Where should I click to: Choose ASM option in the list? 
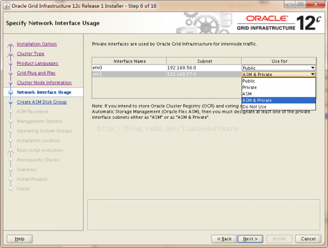[x=279, y=94]
